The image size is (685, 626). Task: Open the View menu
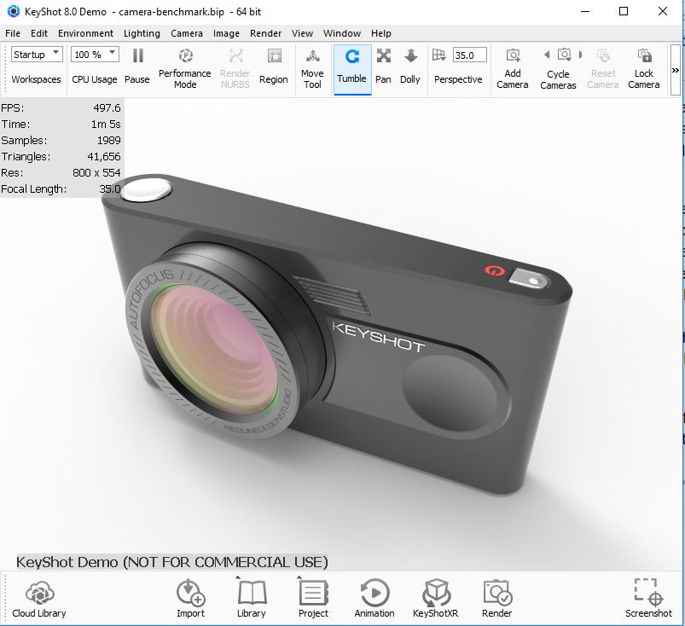coord(302,33)
